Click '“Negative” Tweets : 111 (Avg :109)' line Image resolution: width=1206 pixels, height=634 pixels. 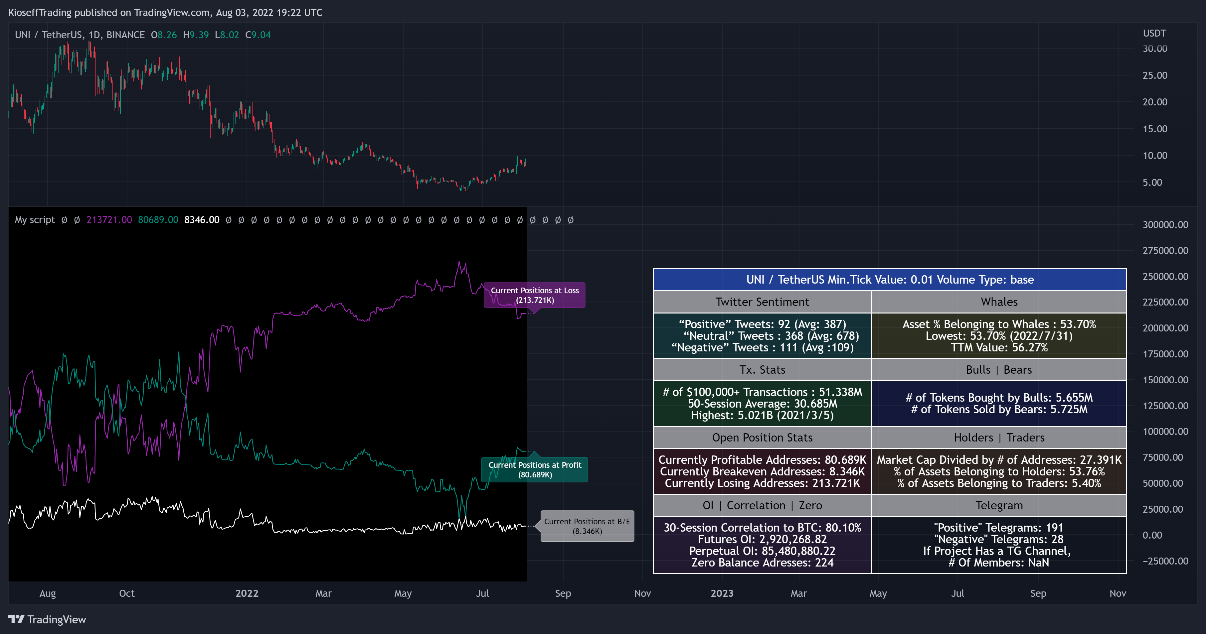coord(762,348)
